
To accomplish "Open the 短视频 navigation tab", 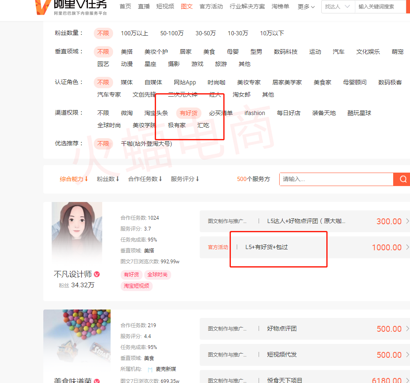I will click(x=165, y=7).
